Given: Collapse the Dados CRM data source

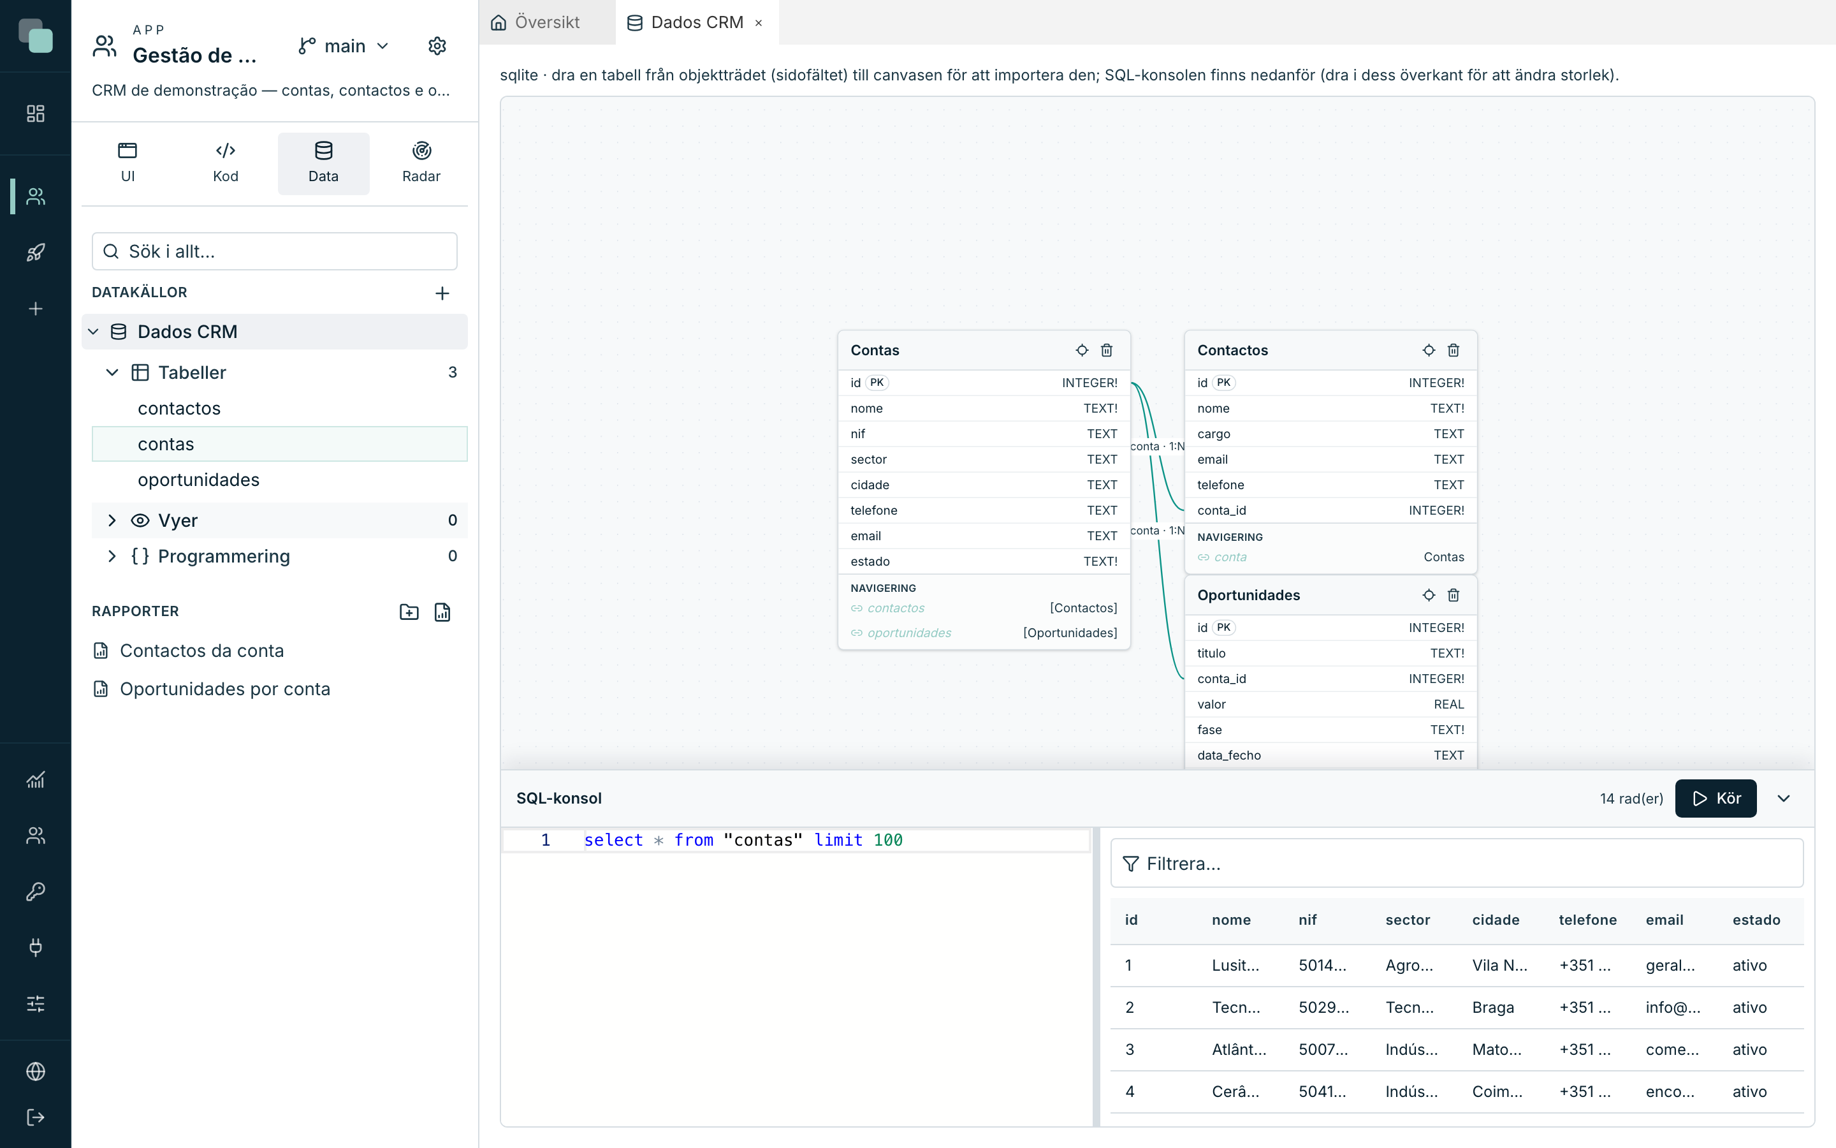Looking at the screenshot, I should (93, 332).
